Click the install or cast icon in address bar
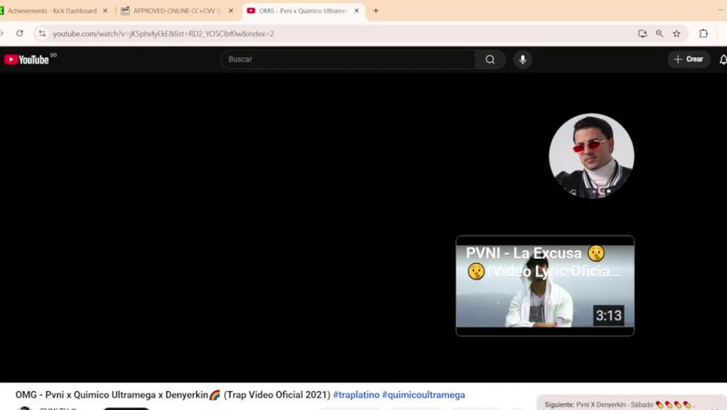Viewport: 727px width, 410px height. click(x=642, y=34)
